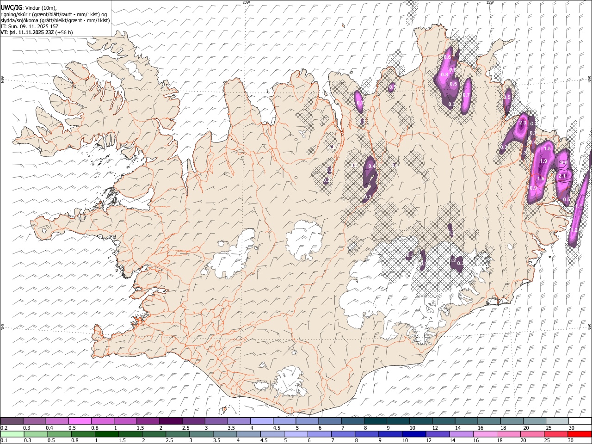Click the '30' label under the top legend row
Viewport: 592px width, 444px height.
click(571, 428)
